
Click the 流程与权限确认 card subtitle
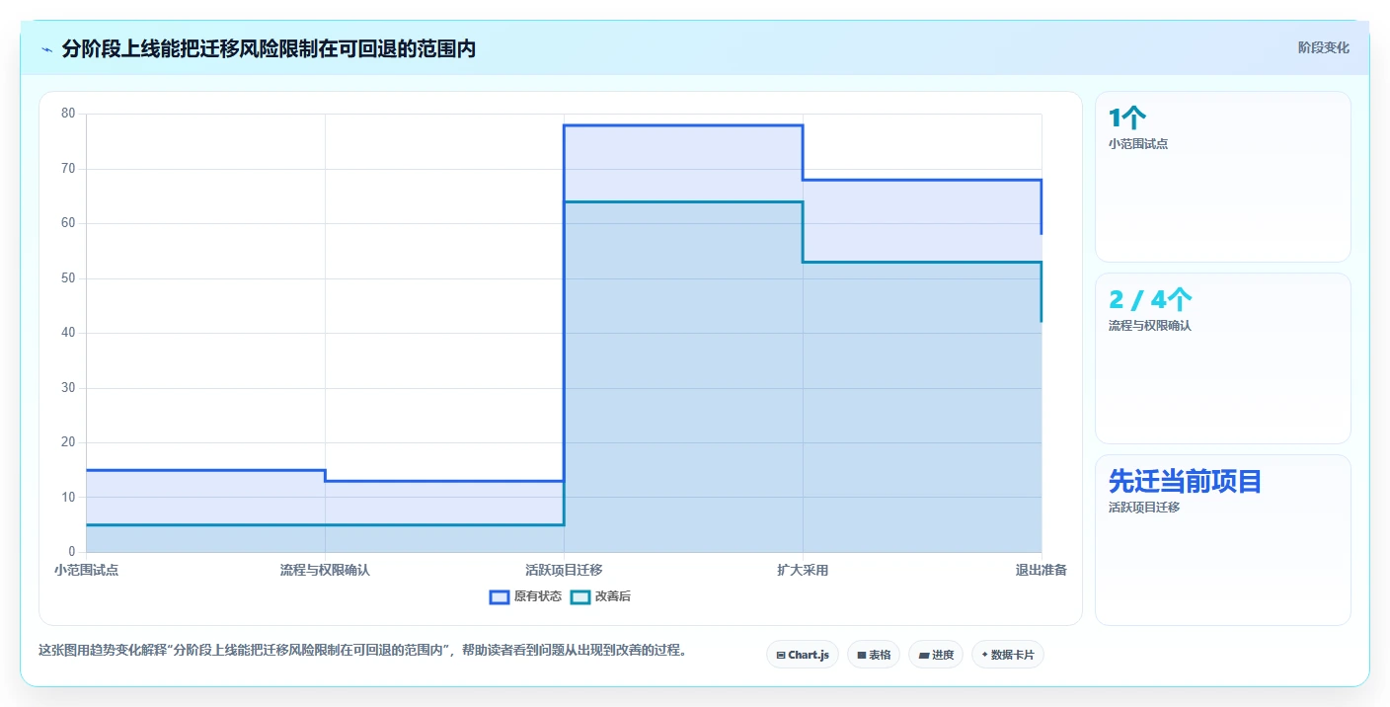1150,326
